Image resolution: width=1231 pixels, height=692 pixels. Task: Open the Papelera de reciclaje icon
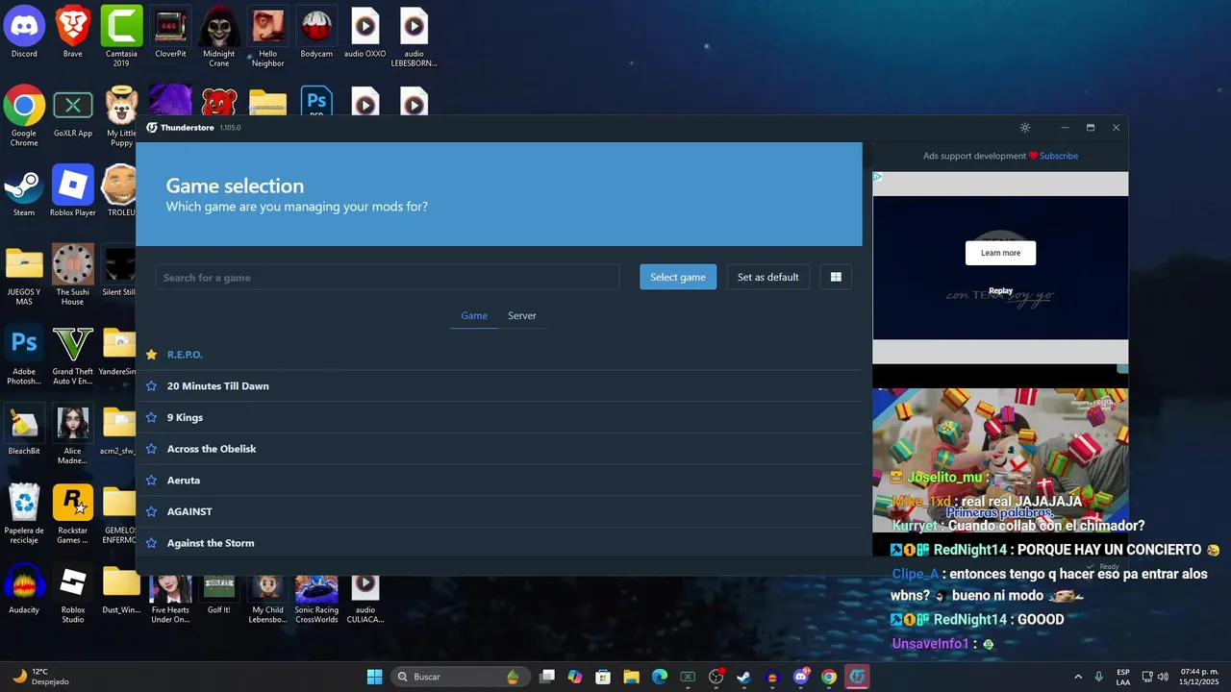point(24,512)
